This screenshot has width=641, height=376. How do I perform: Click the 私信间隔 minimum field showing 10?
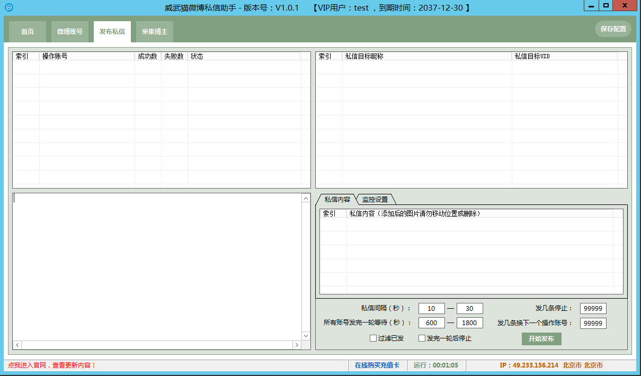432,309
